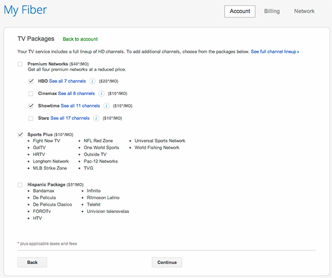
Task: Enable the Hispanic Package checkbox
Action: pyautogui.click(x=20, y=185)
